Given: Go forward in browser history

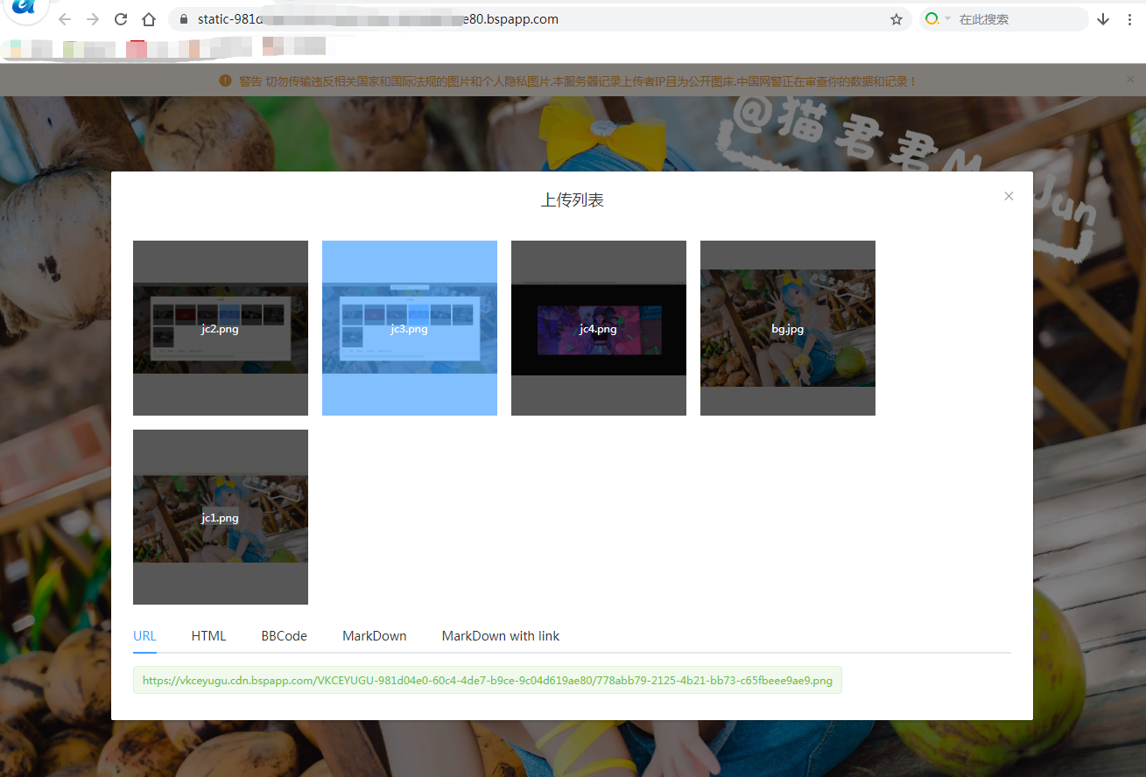Looking at the screenshot, I should [x=93, y=19].
